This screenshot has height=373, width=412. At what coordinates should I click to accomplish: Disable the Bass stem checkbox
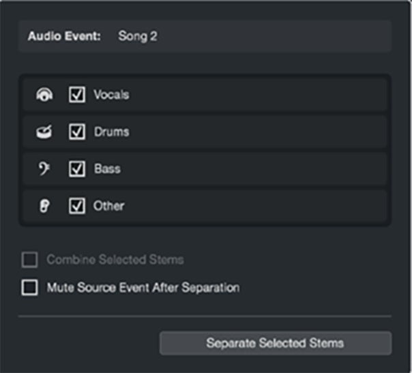[77, 168]
